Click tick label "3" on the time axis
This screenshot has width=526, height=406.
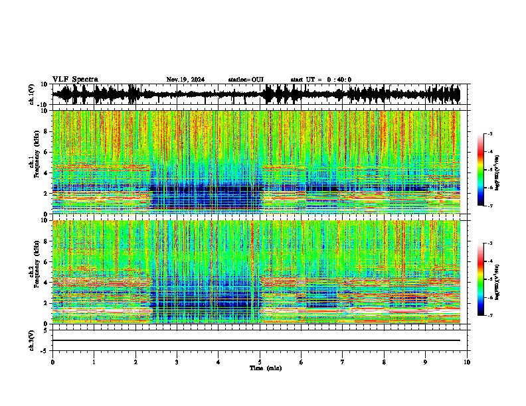point(177,362)
